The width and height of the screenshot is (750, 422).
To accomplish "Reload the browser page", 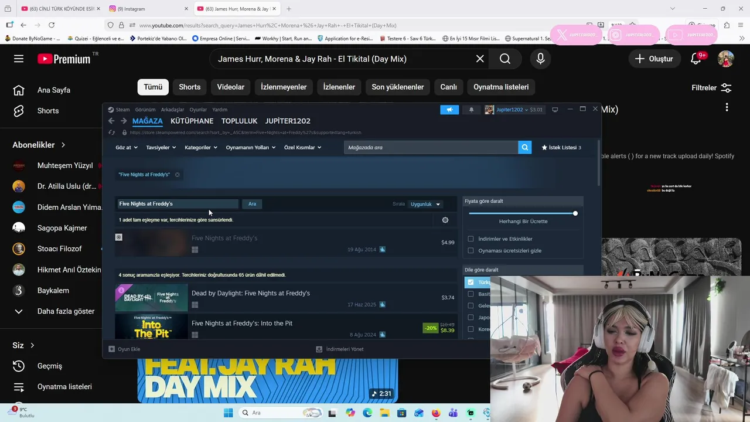I will 52,25.
